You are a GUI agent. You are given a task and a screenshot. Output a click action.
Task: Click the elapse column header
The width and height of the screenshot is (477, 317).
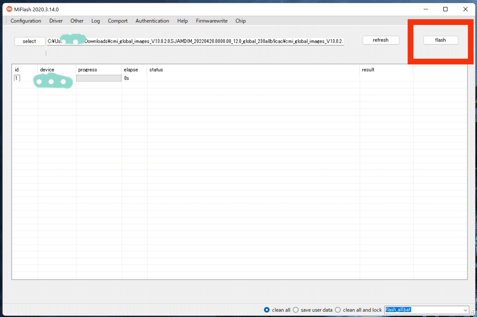(x=134, y=69)
